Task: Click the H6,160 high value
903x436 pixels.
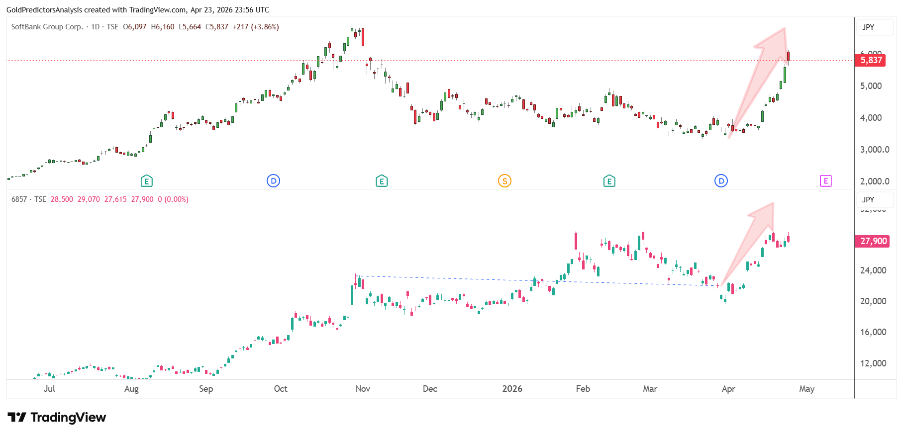Action: pyautogui.click(x=163, y=27)
